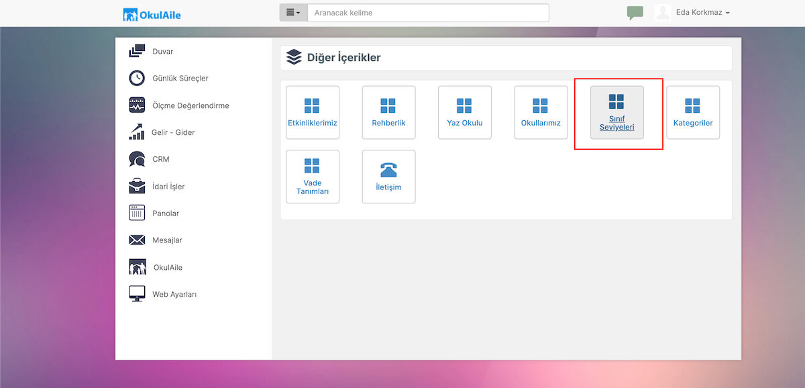
Task: Click the Mesajlar envelope icon
Action: coord(137,240)
